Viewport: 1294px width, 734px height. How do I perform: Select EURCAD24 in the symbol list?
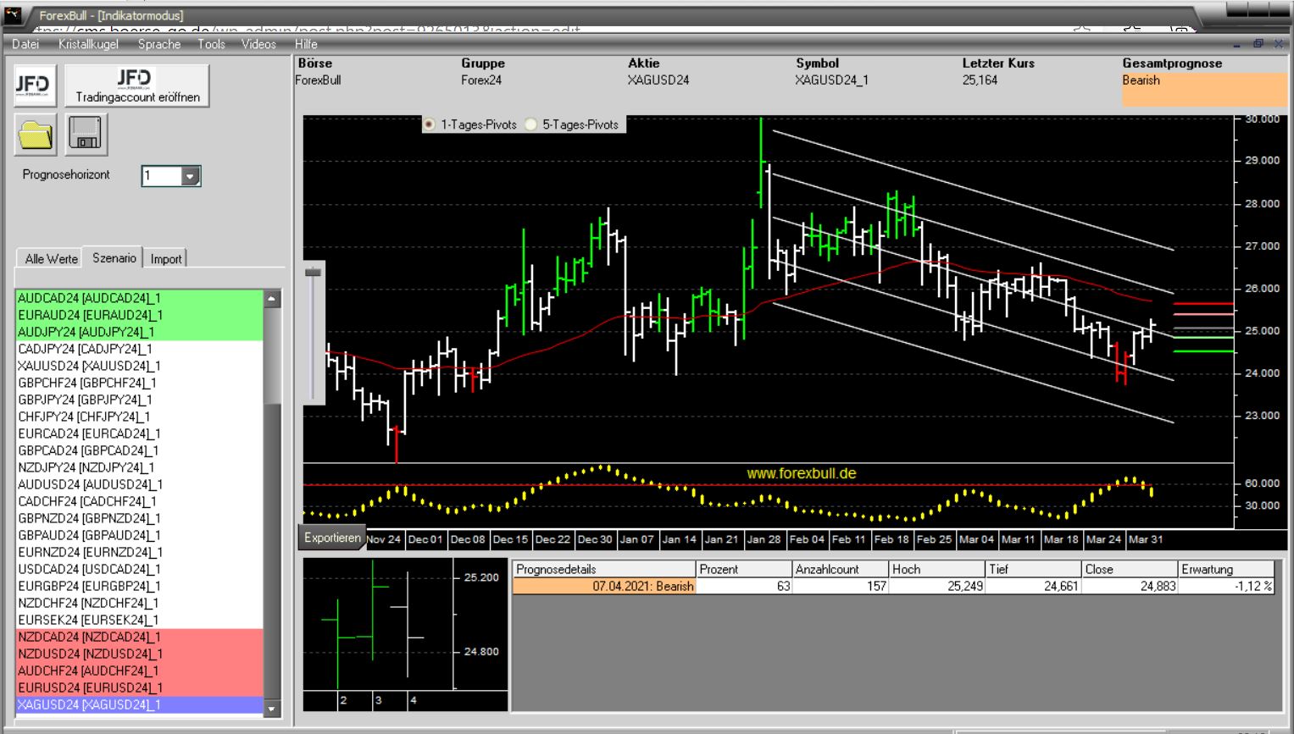(140, 433)
